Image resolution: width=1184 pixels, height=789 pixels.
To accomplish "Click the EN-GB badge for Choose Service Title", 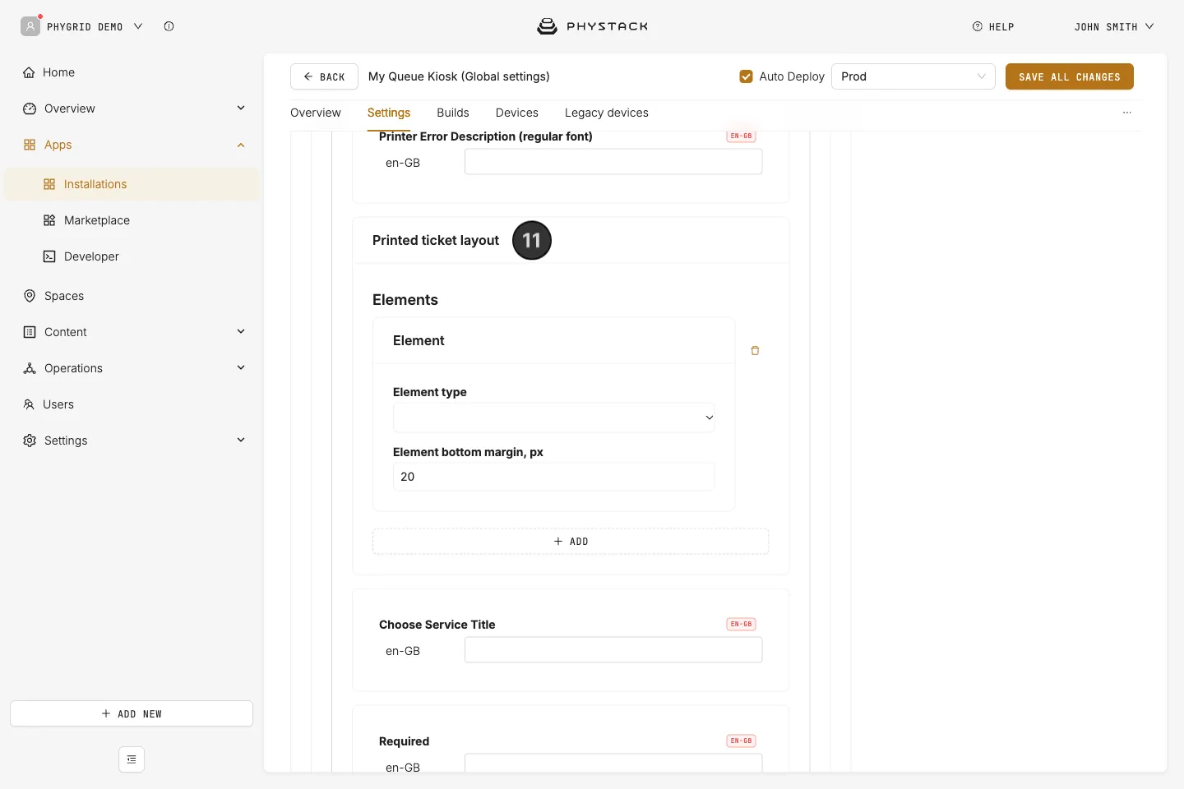I will [741, 624].
